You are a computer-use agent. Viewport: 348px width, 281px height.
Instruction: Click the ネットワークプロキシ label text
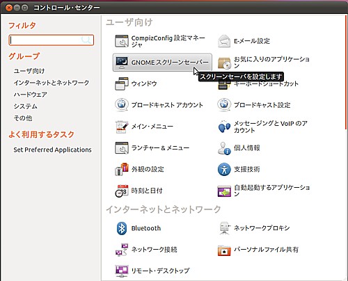pyautogui.click(x=262, y=228)
